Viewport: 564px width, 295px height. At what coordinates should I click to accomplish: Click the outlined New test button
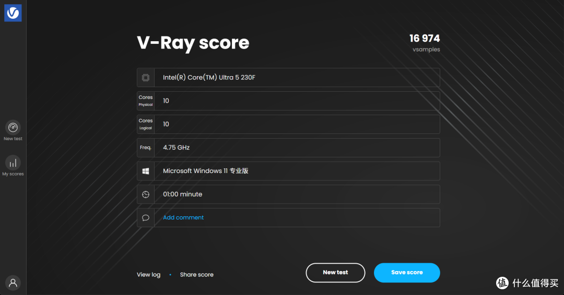click(335, 273)
